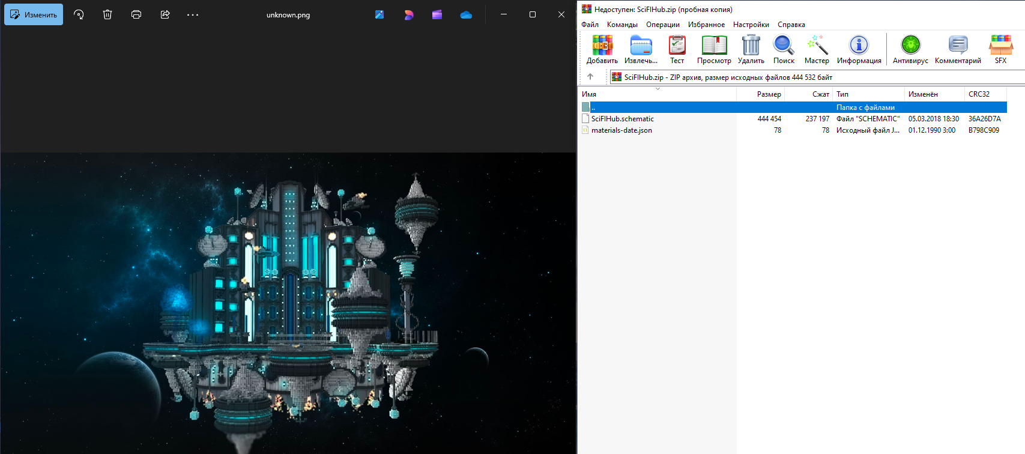Open the blue image editing app icon
This screenshot has width=1025, height=454.
pyautogui.click(x=379, y=14)
